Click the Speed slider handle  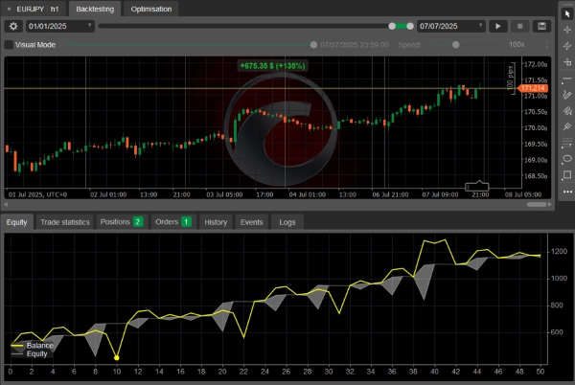455,45
